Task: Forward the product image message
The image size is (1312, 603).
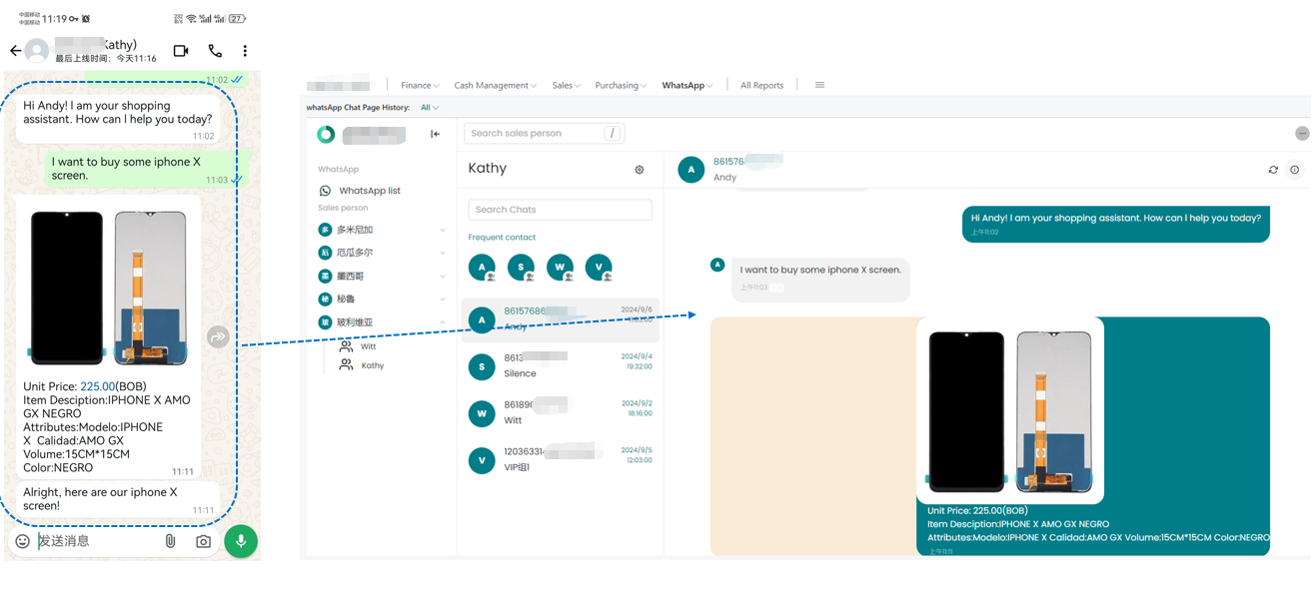Action: (x=218, y=337)
